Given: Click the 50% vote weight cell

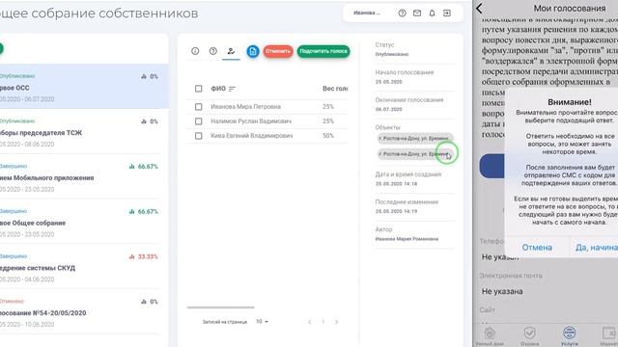Looking at the screenshot, I should [x=328, y=136].
